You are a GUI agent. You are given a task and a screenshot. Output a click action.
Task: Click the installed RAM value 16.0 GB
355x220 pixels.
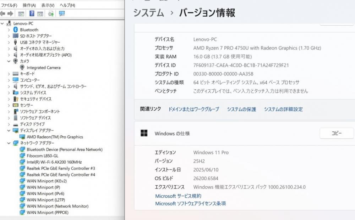pos(222,57)
